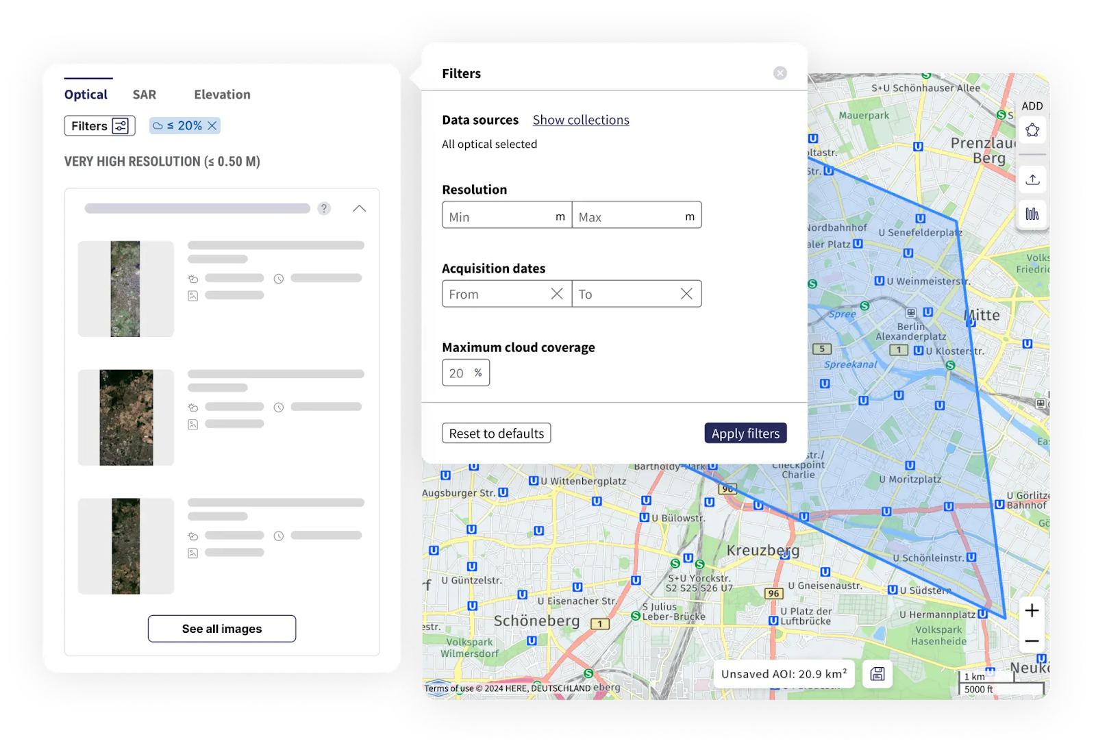Click the U Gneisenaustr. station label
Viewport: 1096px width, 750px height.
(x=825, y=586)
